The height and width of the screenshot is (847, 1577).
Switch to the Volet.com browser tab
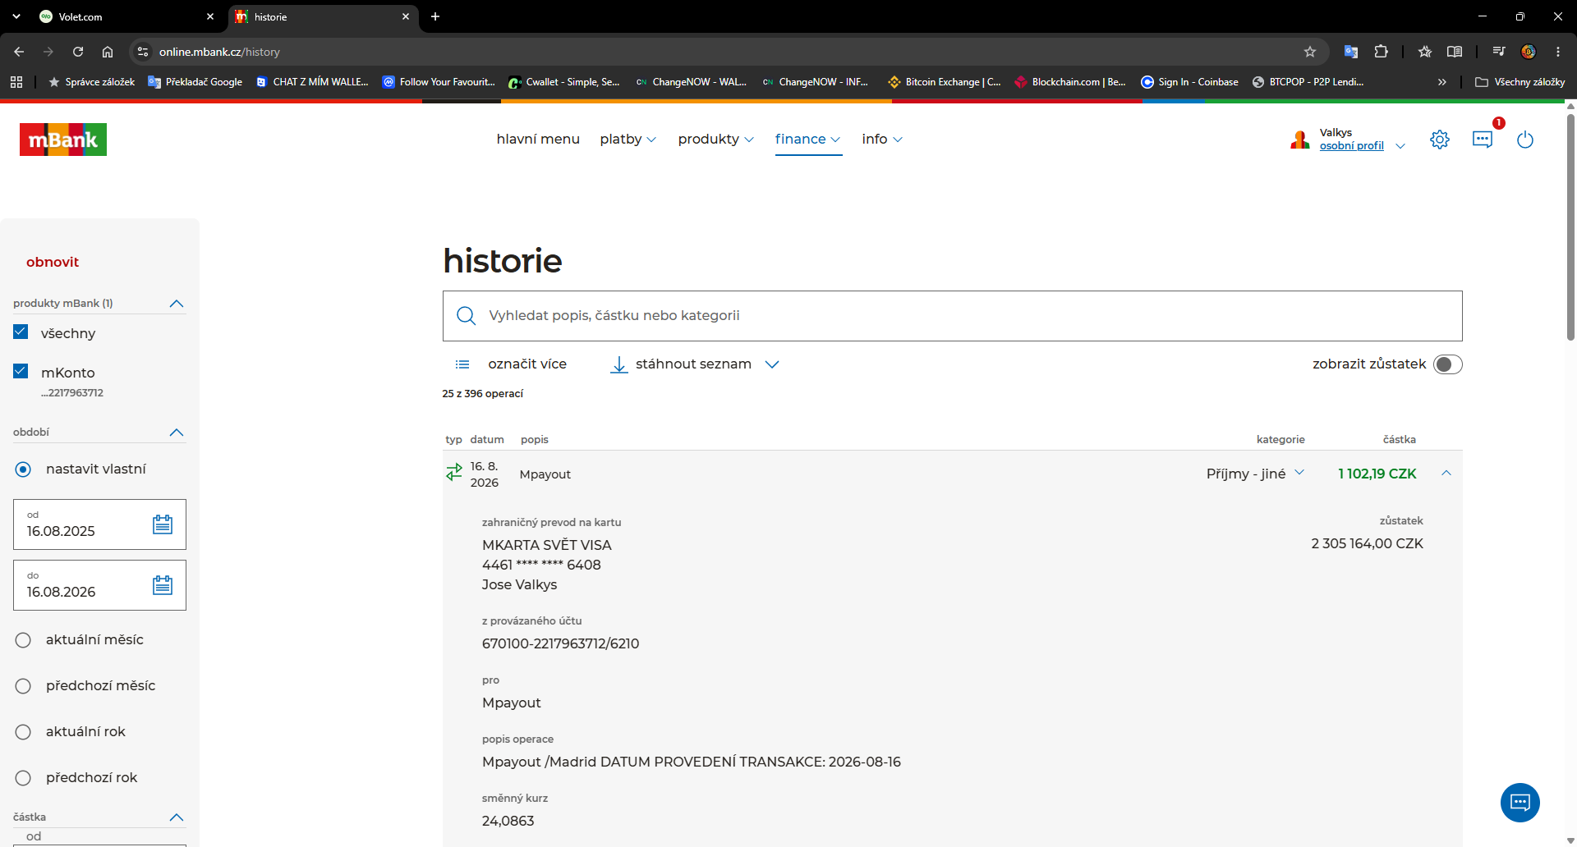coord(127,16)
